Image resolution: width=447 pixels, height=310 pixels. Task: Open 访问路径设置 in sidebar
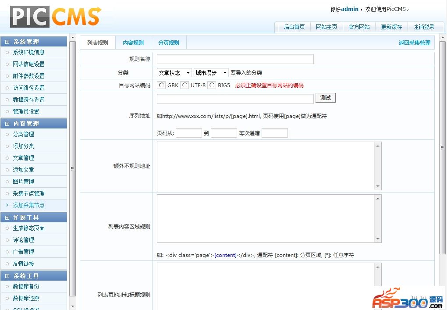(x=28, y=88)
